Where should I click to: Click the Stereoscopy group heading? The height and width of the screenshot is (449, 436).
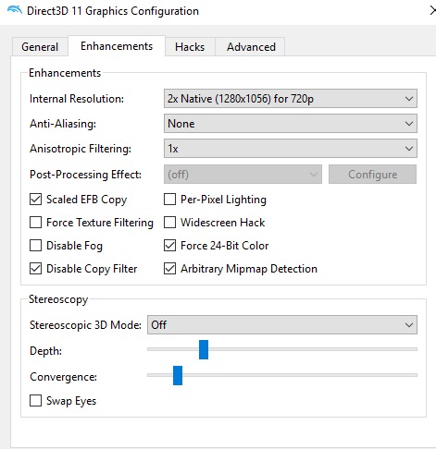pos(58,299)
